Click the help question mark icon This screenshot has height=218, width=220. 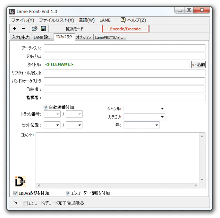tap(123, 20)
